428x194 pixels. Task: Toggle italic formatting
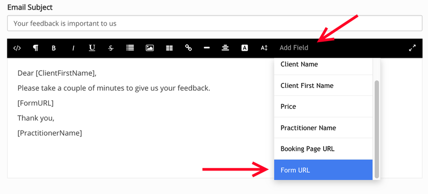tap(73, 48)
